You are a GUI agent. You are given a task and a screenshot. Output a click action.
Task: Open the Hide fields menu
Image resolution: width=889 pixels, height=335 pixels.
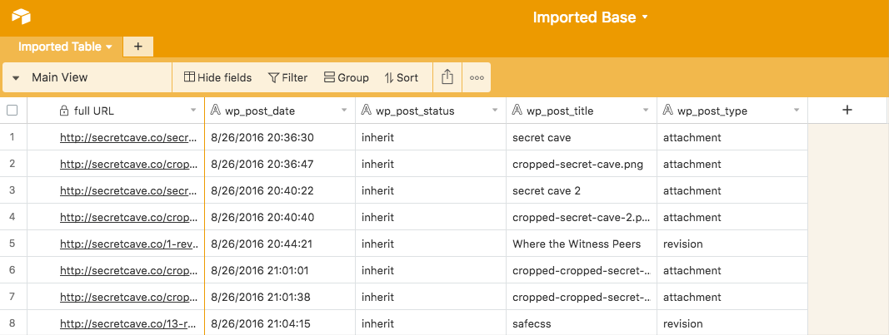pos(217,77)
